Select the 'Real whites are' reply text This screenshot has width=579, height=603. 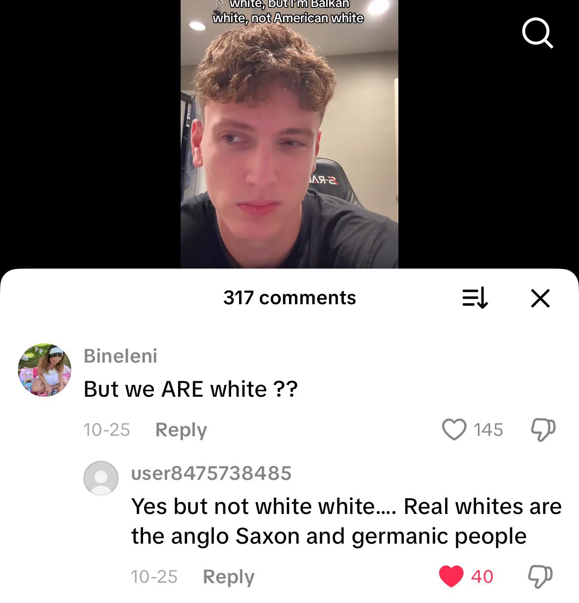[482, 506]
